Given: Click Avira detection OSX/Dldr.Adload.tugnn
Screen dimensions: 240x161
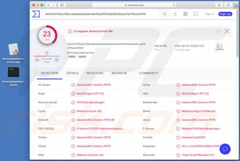Looking at the screenshot, I should (x=90, y=102).
